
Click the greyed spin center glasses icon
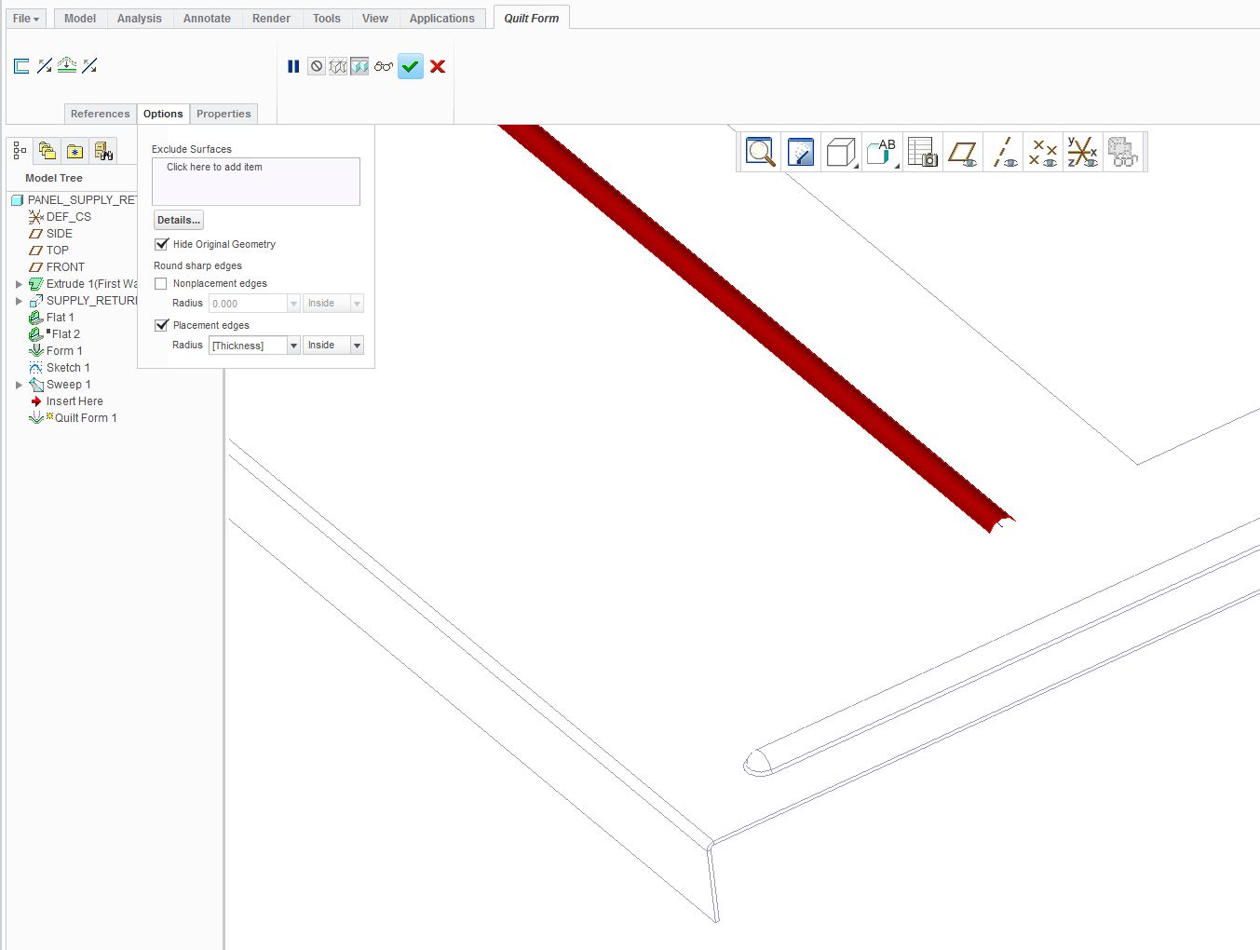coord(1123,152)
